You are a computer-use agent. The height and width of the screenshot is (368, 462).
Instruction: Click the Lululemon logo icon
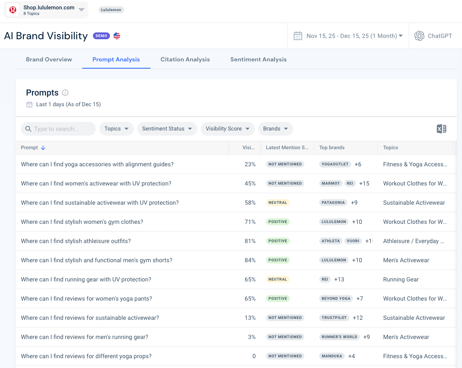coord(13,10)
